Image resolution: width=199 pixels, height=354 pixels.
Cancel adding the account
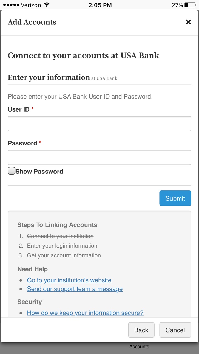175,330
